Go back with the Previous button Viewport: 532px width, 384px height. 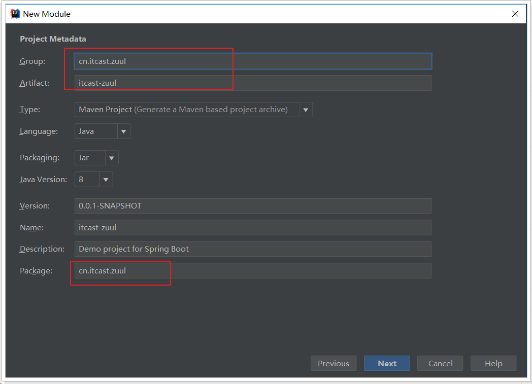[334, 363]
